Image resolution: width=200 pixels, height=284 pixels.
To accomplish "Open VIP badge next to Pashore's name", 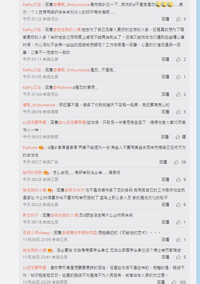I will pos(41,147).
